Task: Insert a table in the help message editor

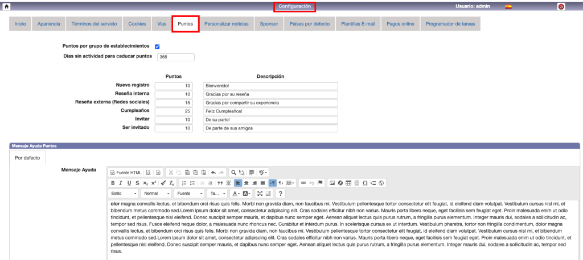Action: (x=349, y=183)
